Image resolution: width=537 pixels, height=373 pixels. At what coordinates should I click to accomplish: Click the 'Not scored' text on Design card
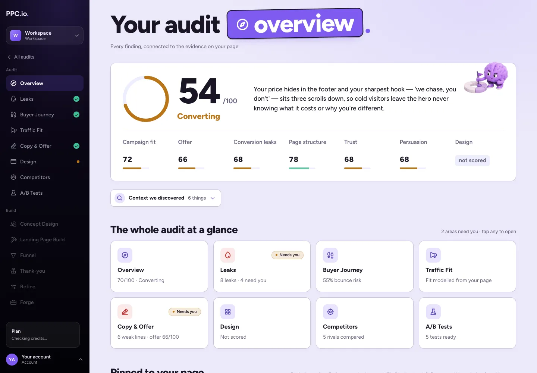point(233,337)
